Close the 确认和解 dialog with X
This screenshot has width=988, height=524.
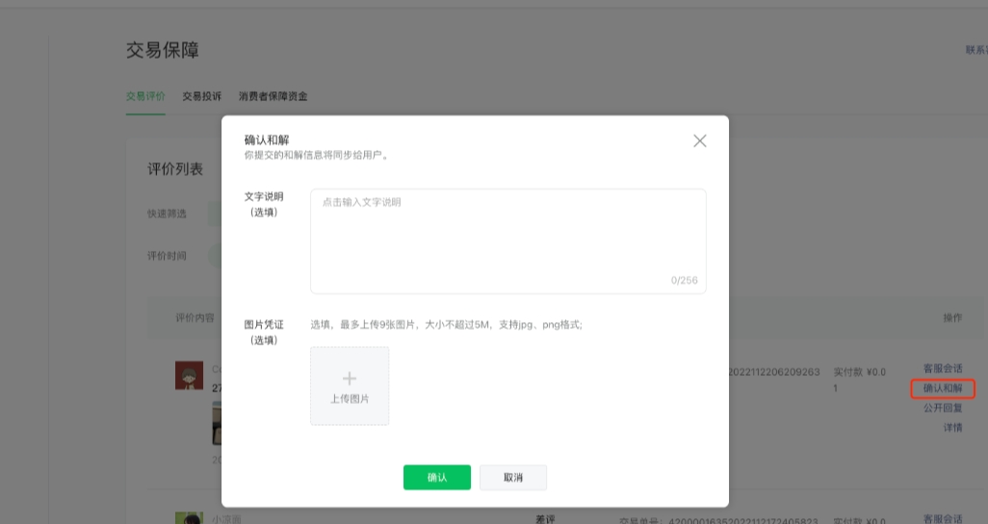point(699,141)
